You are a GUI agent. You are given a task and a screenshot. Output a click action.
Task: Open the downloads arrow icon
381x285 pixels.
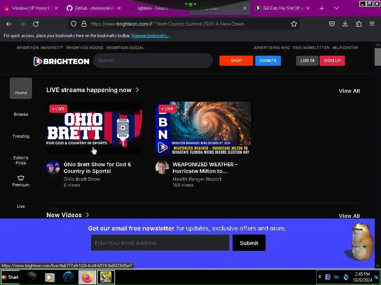[345, 24]
